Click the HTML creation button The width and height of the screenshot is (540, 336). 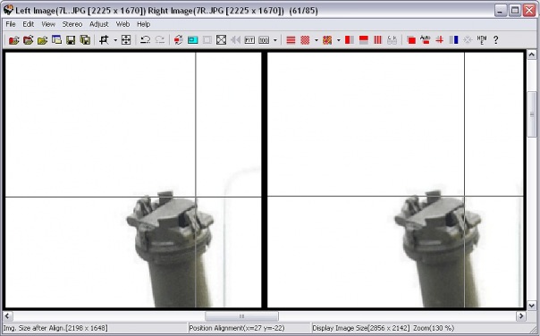(482, 40)
